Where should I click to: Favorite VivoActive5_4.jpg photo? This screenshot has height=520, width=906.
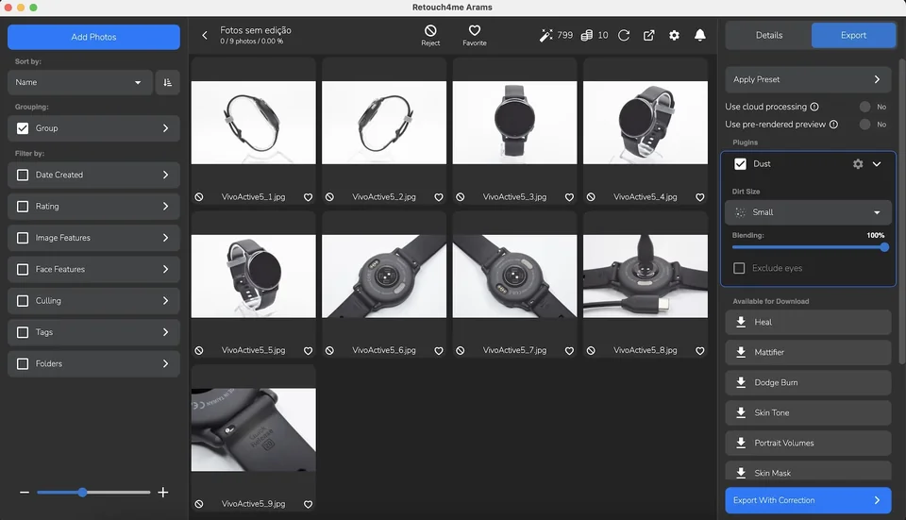click(699, 197)
